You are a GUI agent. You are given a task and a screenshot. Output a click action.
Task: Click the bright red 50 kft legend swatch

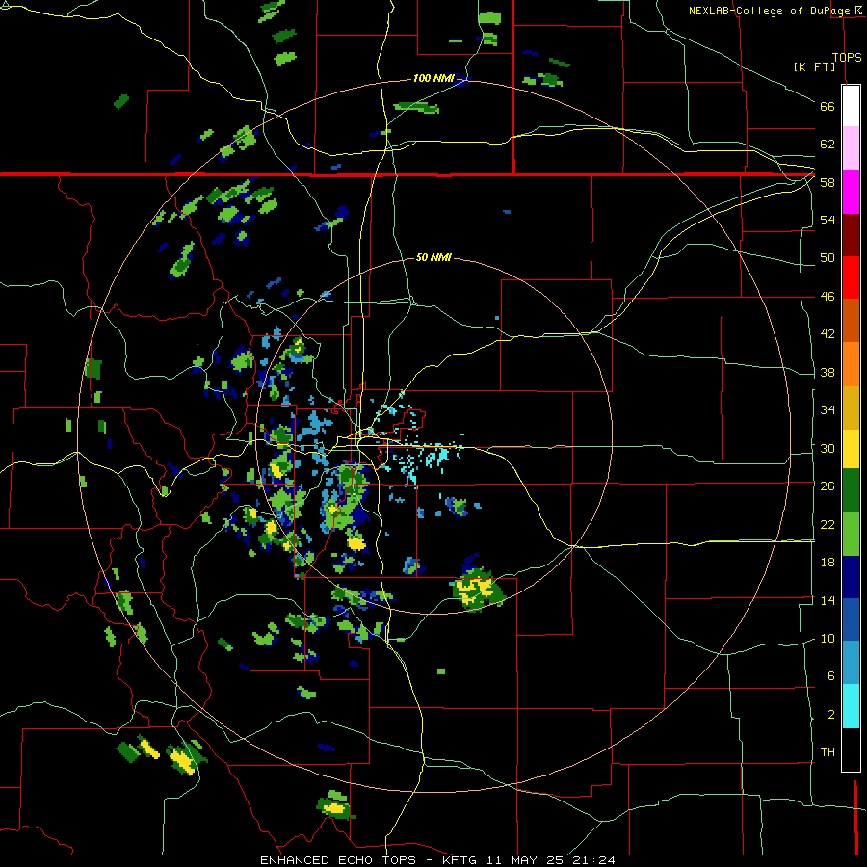pos(851,277)
